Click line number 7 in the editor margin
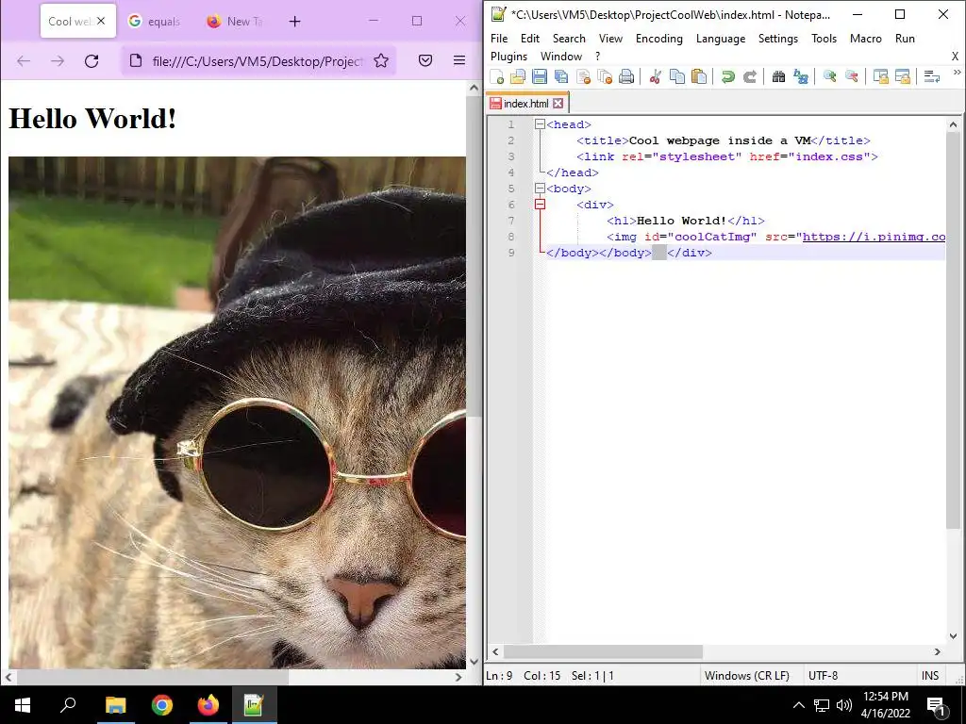 (510, 221)
